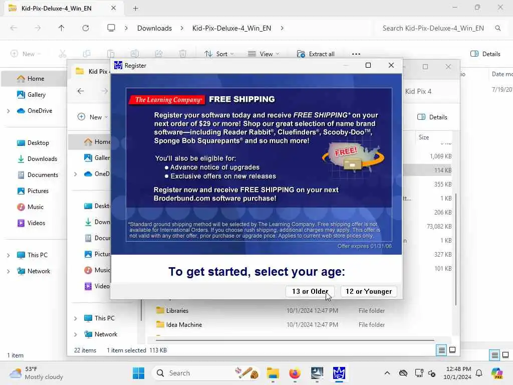Select Gallery in left navigation pane
The height and width of the screenshot is (385, 513).
pyautogui.click(x=35, y=95)
